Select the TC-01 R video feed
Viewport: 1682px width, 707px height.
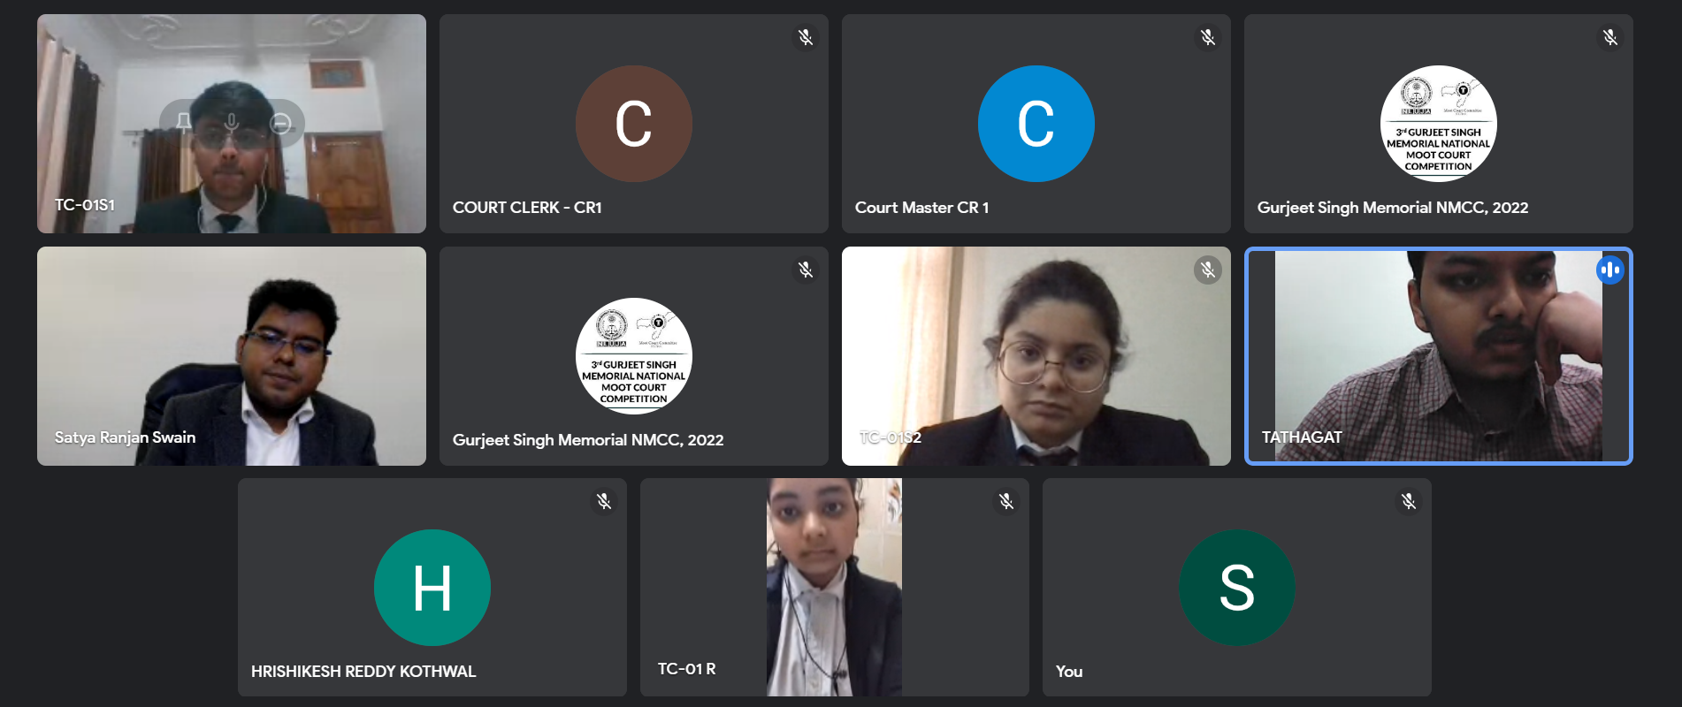tap(834, 588)
